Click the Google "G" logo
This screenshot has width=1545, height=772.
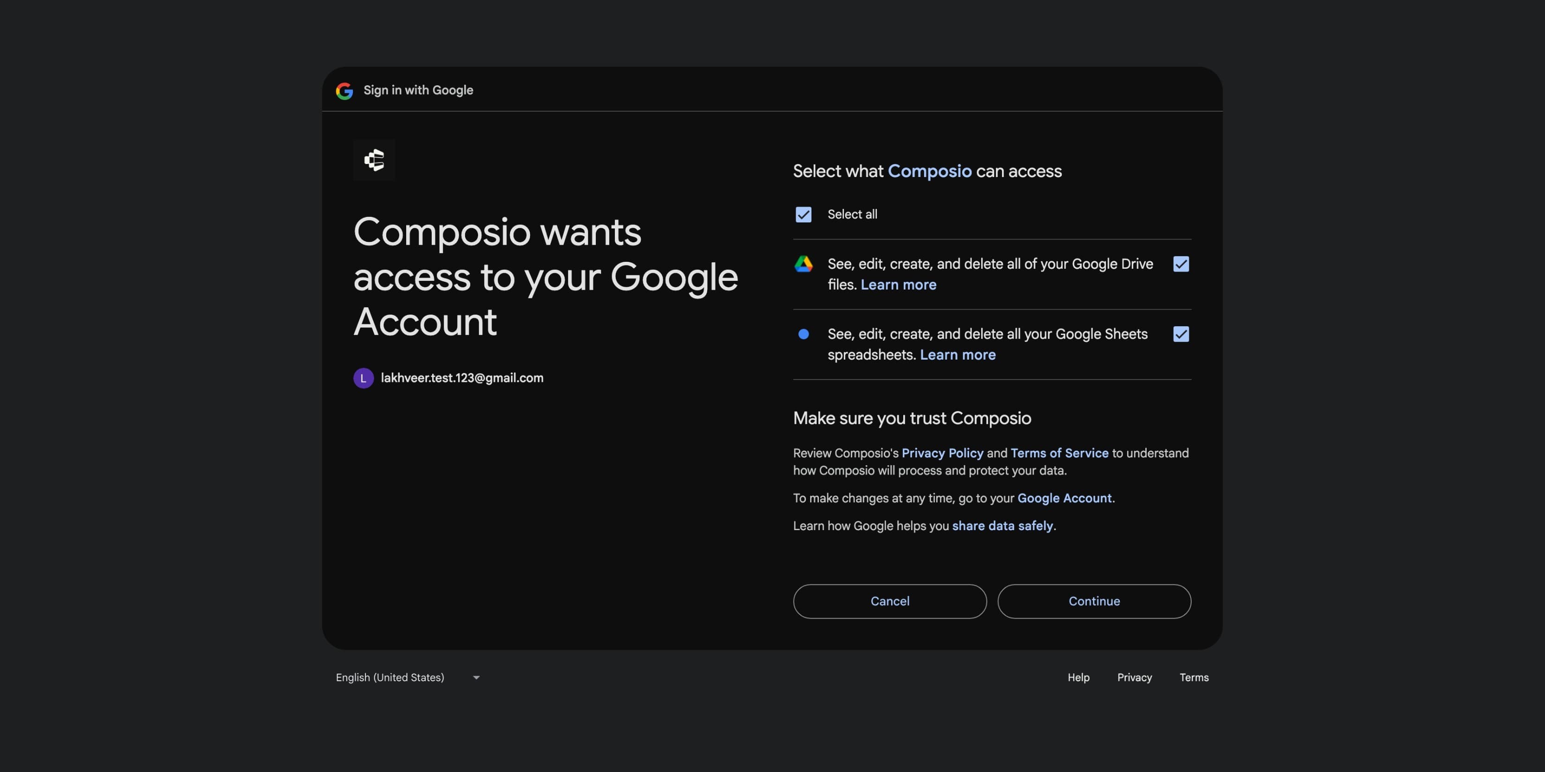344,90
